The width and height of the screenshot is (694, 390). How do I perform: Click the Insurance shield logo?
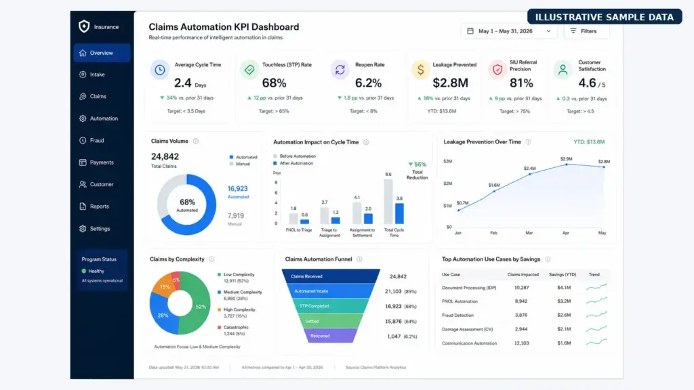point(84,26)
